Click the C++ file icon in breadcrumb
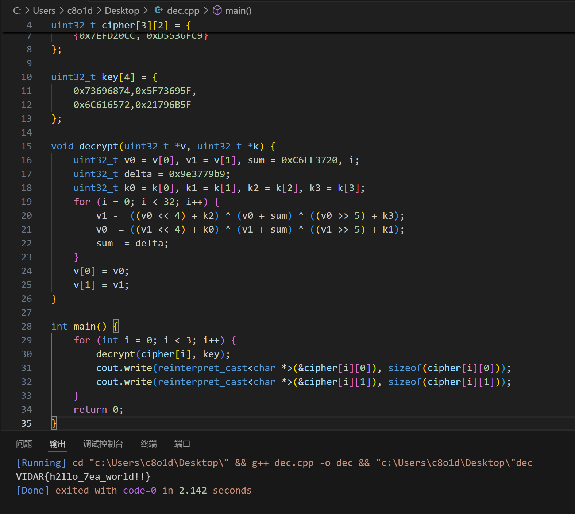Viewport: 575px width, 514px height. (x=159, y=11)
